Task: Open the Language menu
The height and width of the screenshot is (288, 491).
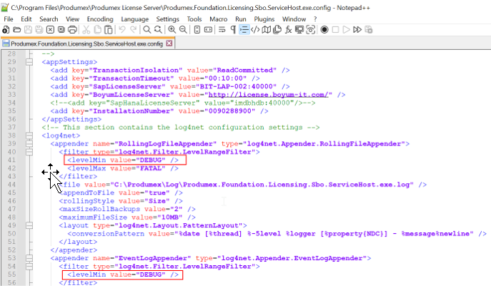Action: [135, 19]
